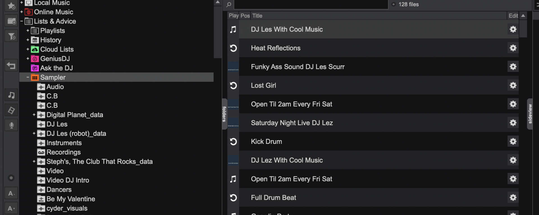Click the favorites star folder icon
The width and height of the screenshot is (539, 215).
(x=11, y=6)
